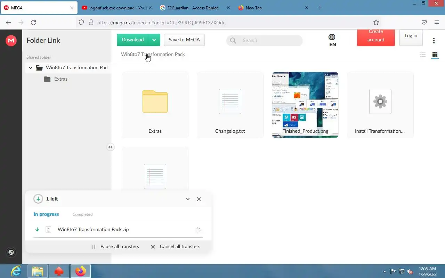The width and height of the screenshot is (445, 278).
Task: Switch to the MEGA browser tab
Action: tap(39, 8)
